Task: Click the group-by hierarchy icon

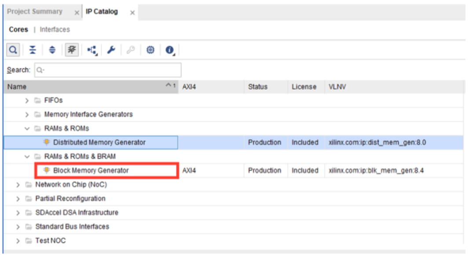Action: click(x=92, y=50)
